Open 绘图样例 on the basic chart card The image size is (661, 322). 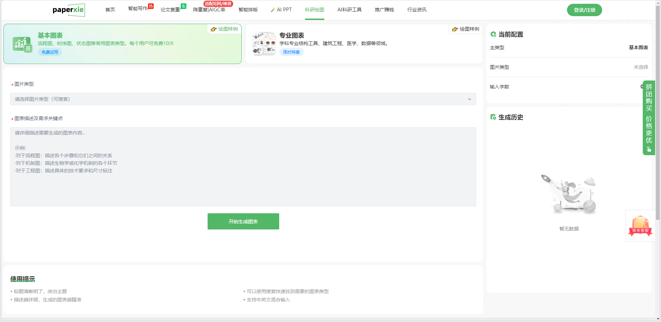[224, 29]
